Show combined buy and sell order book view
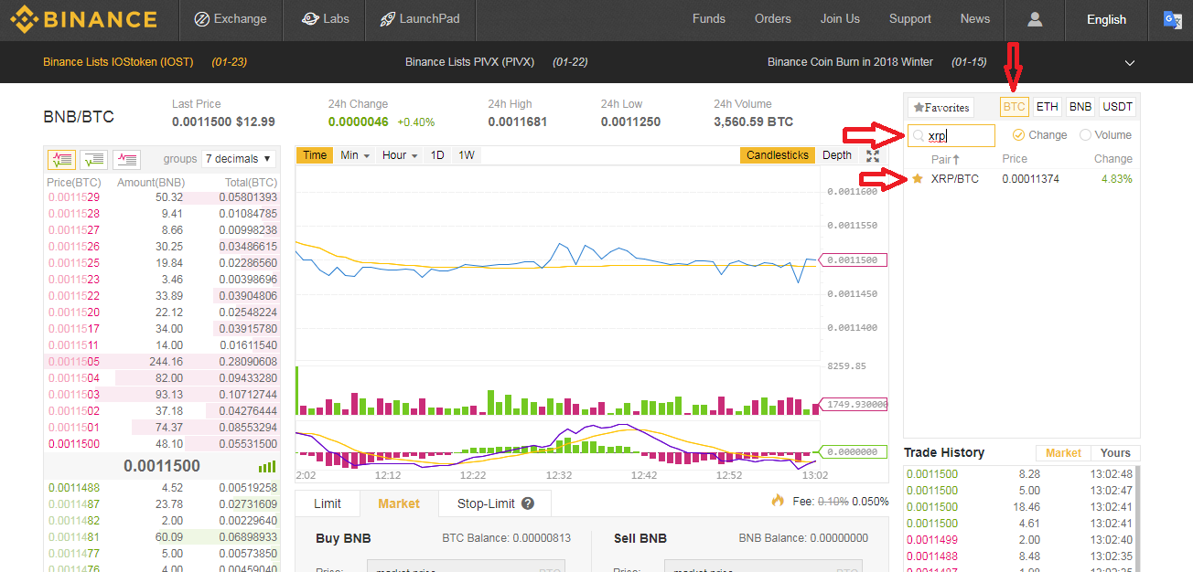The width and height of the screenshot is (1193, 572). 61,159
